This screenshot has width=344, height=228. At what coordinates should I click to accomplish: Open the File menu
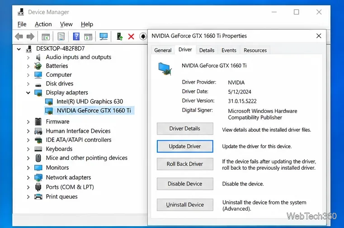point(22,24)
